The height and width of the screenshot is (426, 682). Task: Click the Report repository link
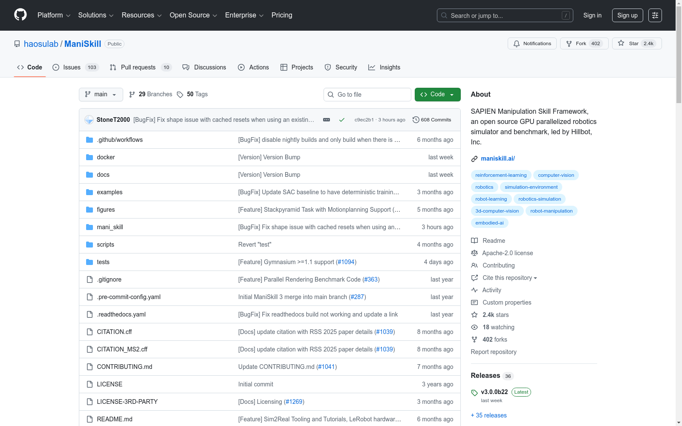pos(494,352)
